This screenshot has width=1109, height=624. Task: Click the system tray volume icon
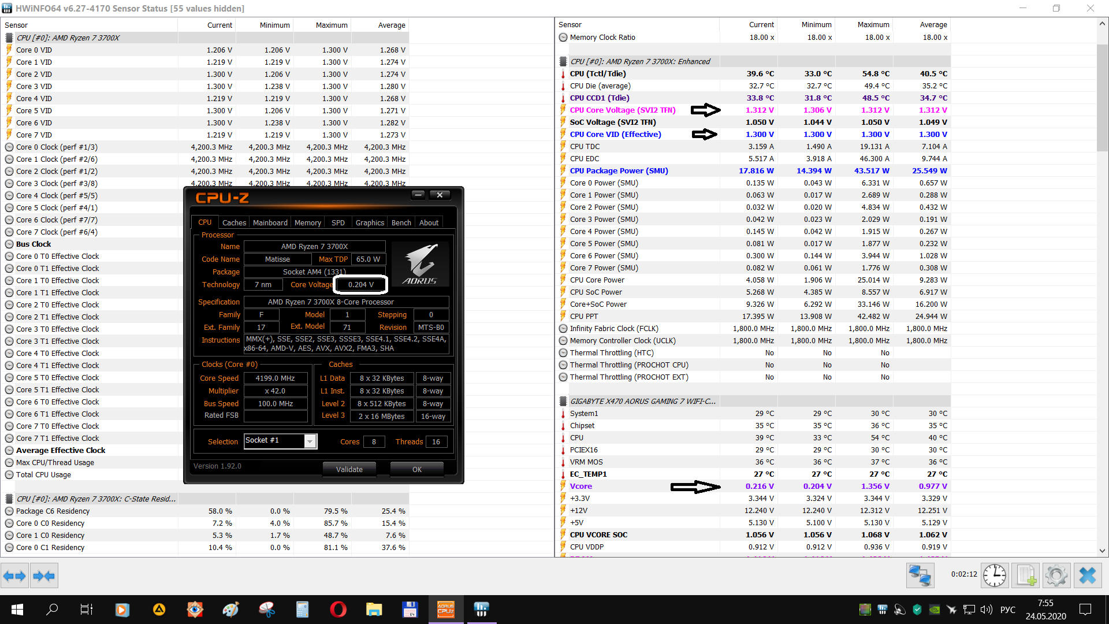coord(986,609)
